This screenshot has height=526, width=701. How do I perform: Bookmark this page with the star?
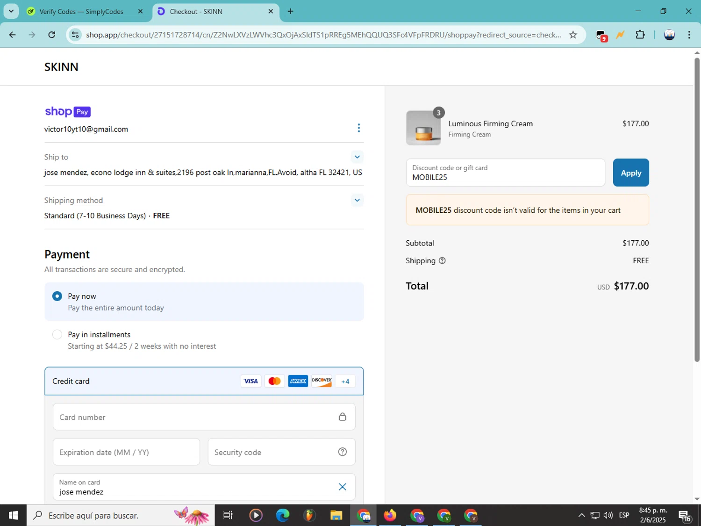tap(573, 35)
